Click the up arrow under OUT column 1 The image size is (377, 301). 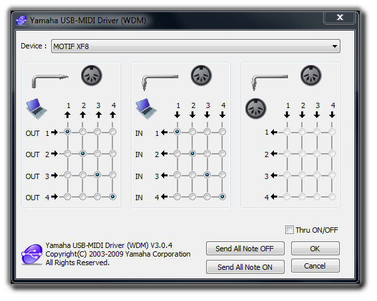tap(68, 115)
